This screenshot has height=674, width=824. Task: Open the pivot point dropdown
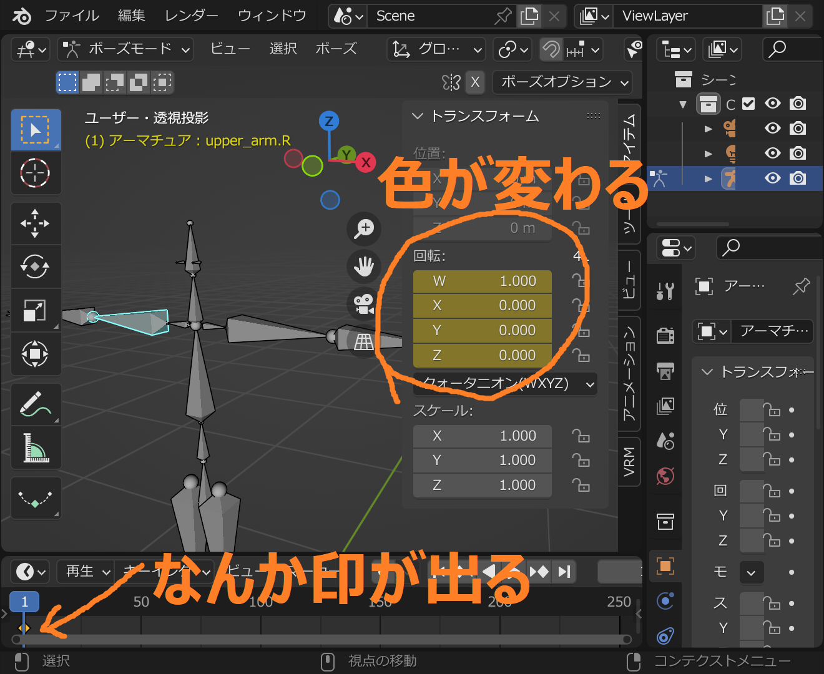coord(513,49)
